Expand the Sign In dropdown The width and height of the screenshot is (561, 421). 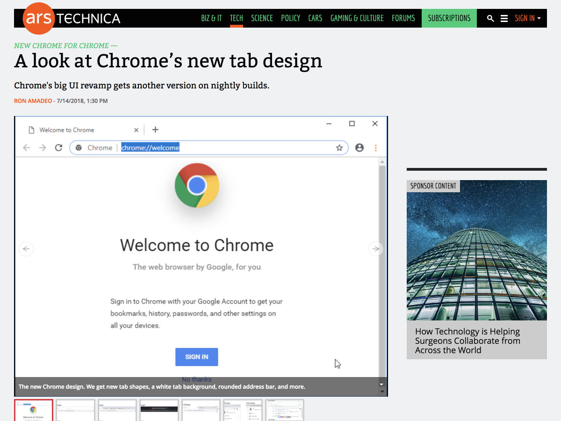[x=528, y=18]
